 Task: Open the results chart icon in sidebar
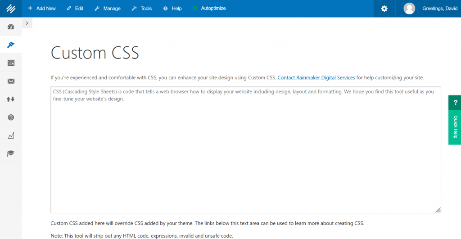[11, 135]
